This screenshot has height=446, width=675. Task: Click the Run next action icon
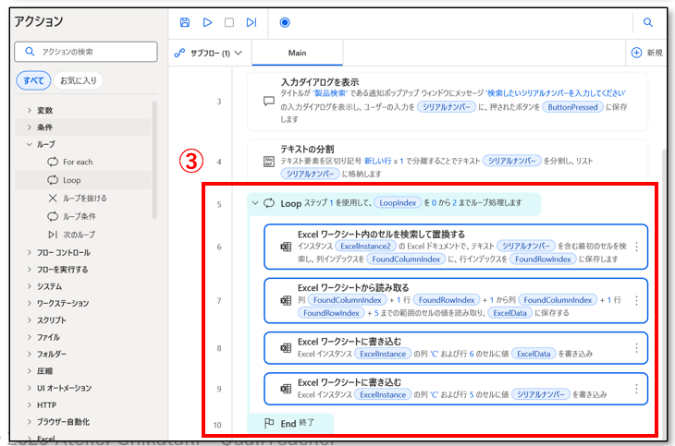point(252,22)
